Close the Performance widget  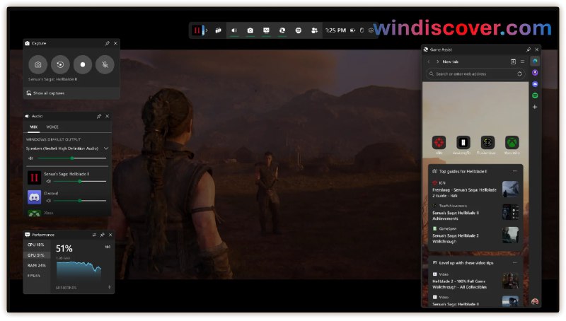pos(110,235)
